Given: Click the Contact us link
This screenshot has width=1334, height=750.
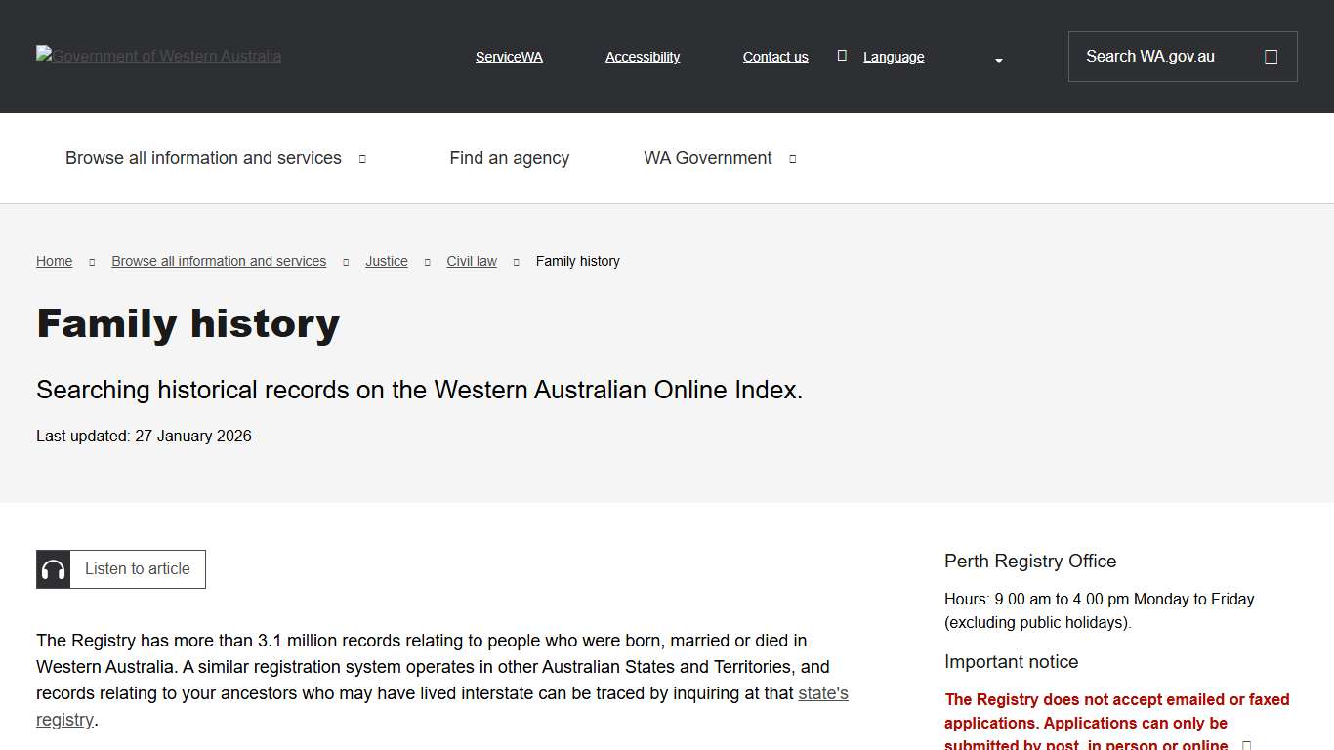Looking at the screenshot, I should coord(774,56).
